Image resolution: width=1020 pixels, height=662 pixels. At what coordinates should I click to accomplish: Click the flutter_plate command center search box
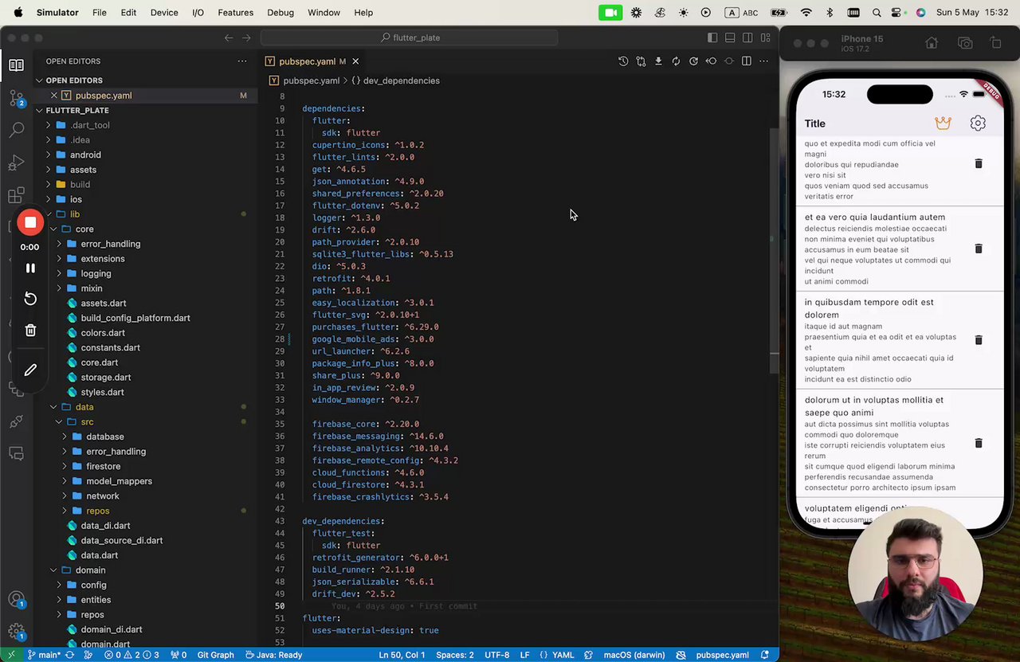point(410,37)
